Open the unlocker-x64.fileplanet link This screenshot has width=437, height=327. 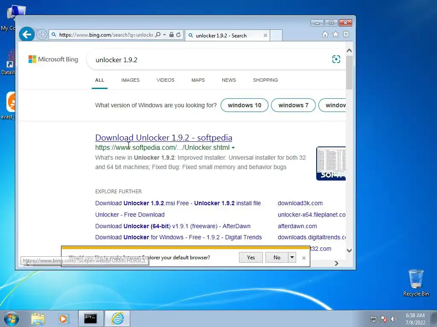pos(312,215)
